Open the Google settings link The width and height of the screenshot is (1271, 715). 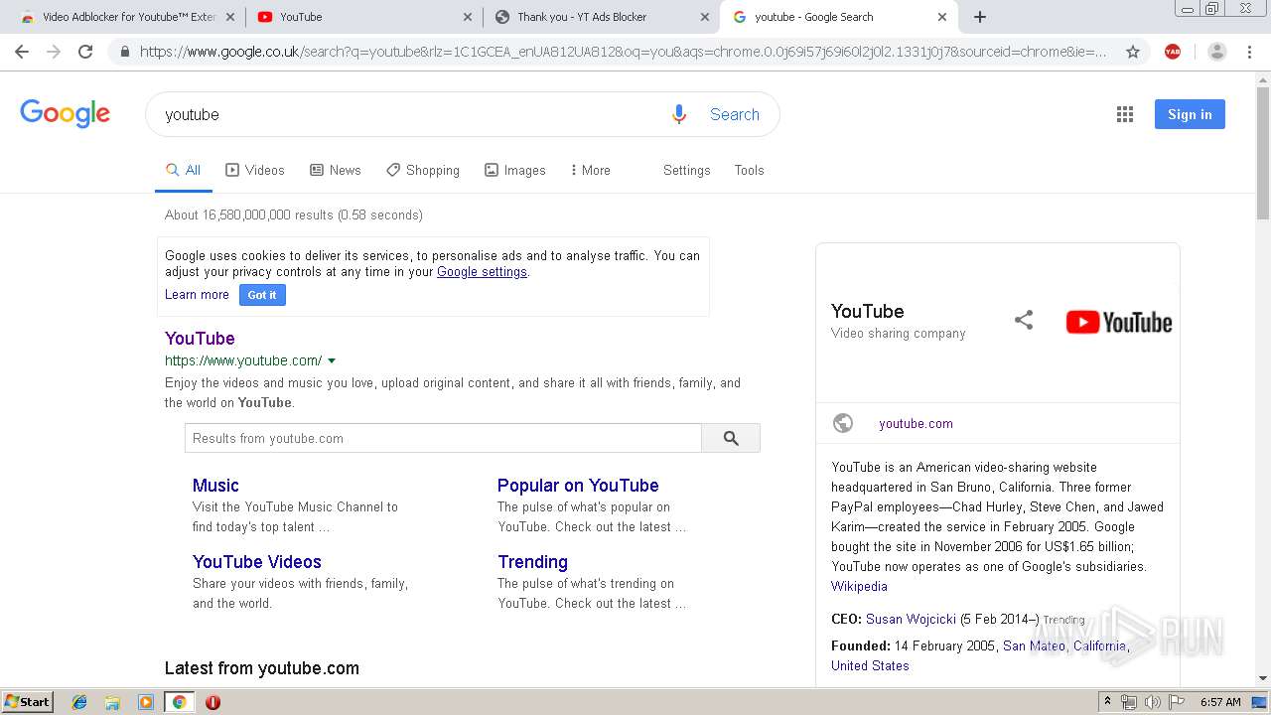(482, 271)
